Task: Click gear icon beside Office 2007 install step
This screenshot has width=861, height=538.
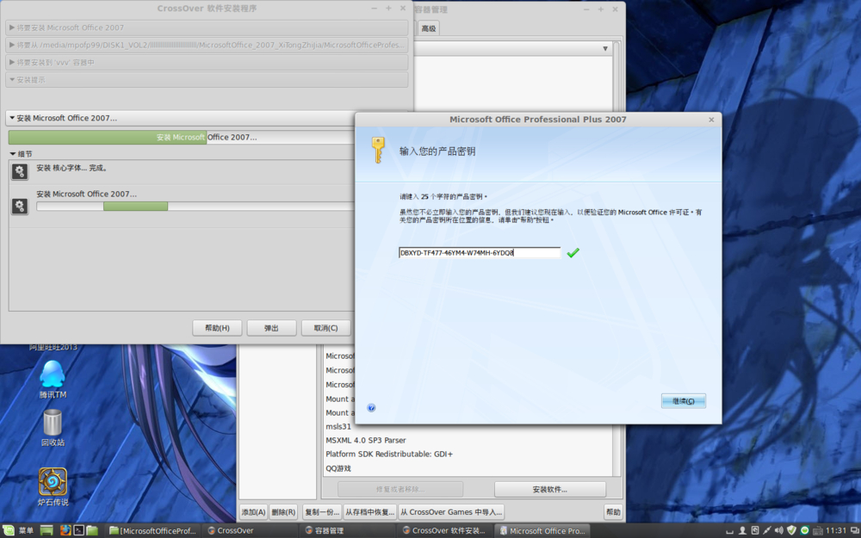Action: (x=20, y=206)
